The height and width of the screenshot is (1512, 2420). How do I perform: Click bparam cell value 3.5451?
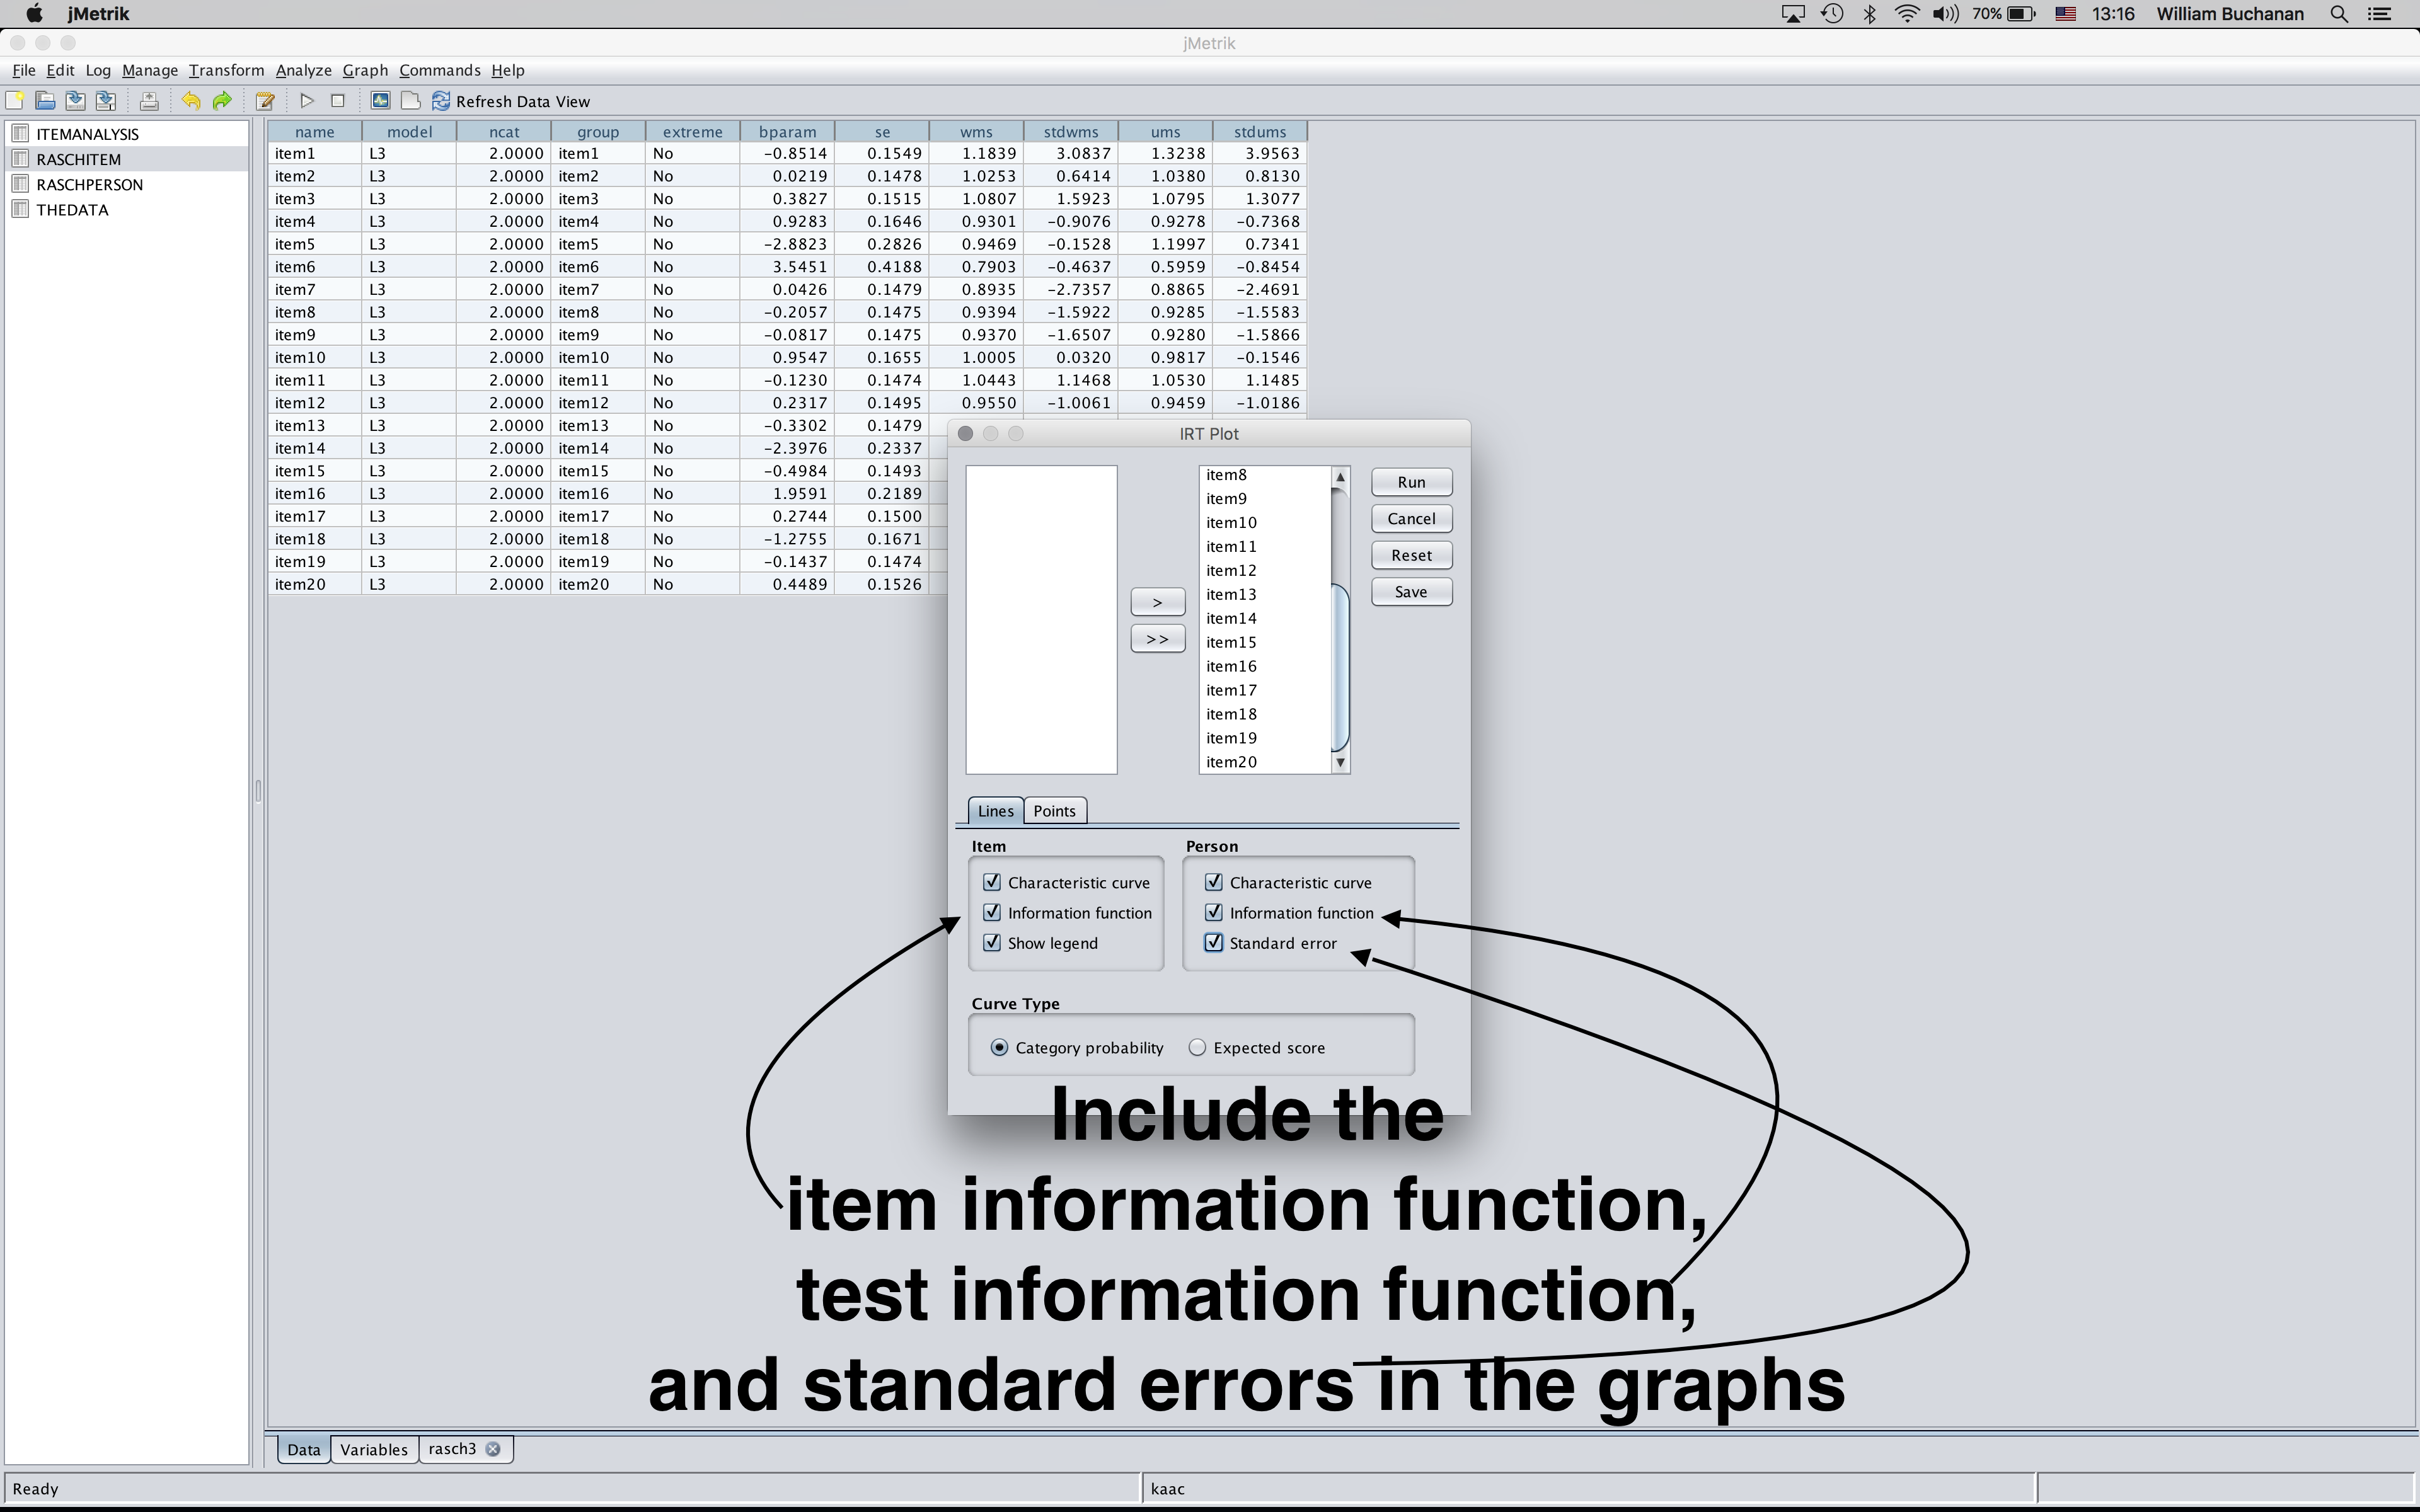(788, 267)
